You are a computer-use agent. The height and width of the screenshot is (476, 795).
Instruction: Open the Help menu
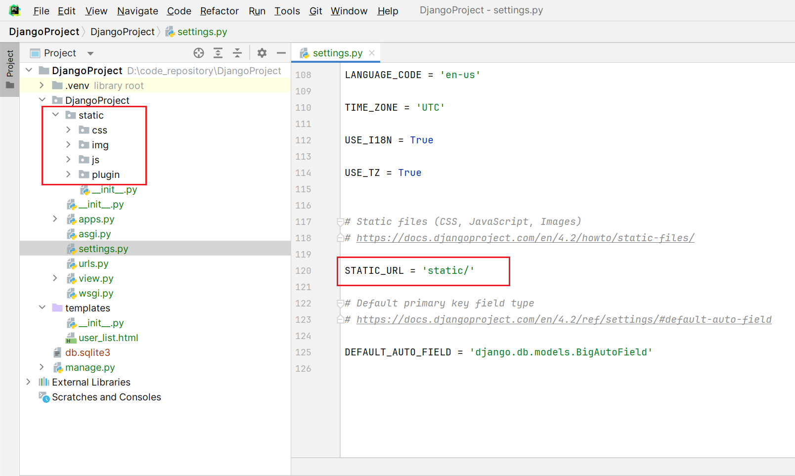tap(388, 11)
